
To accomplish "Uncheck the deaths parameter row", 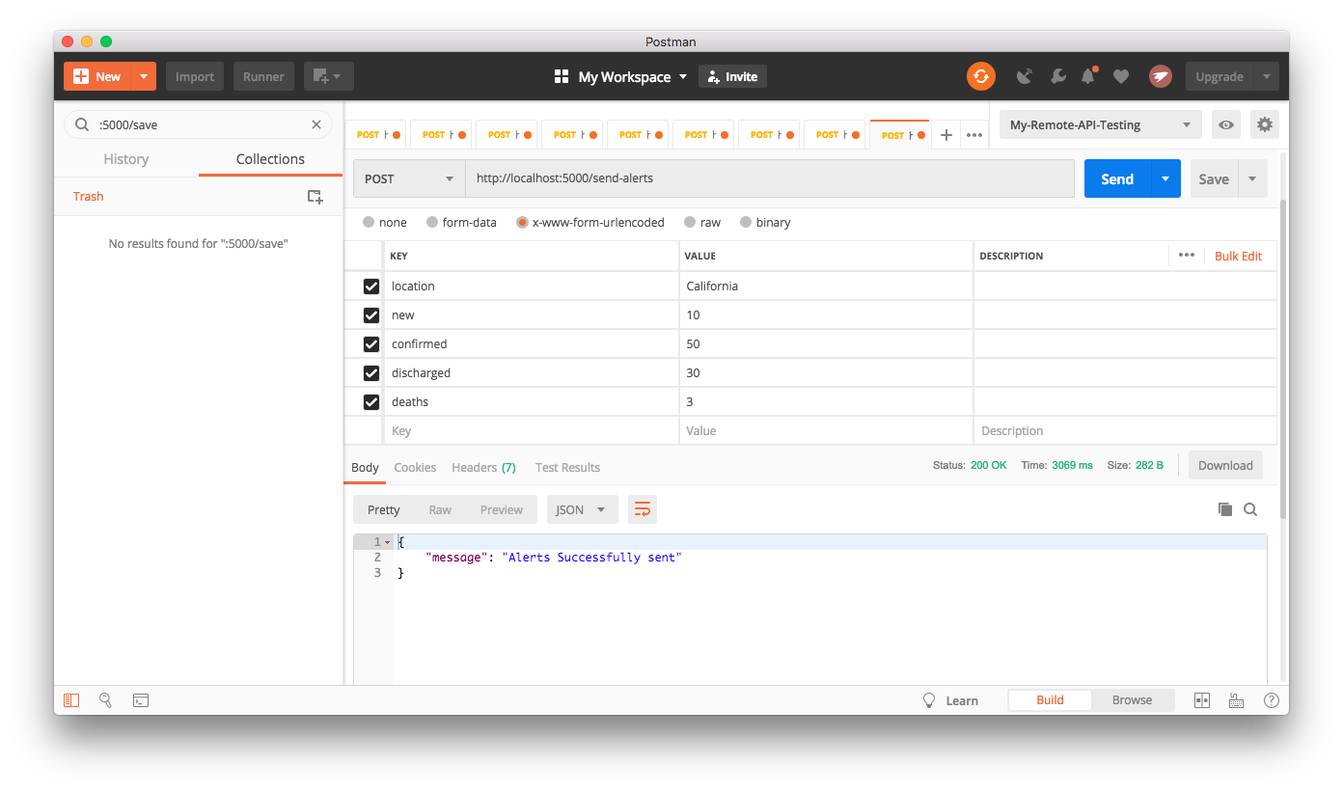I will pos(370,402).
